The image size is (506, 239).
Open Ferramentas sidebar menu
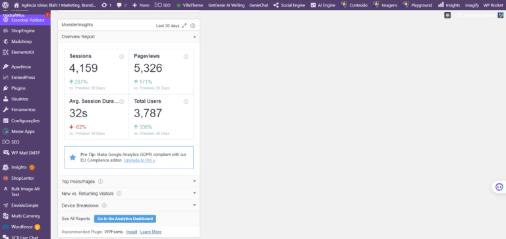click(x=25, y=110)
